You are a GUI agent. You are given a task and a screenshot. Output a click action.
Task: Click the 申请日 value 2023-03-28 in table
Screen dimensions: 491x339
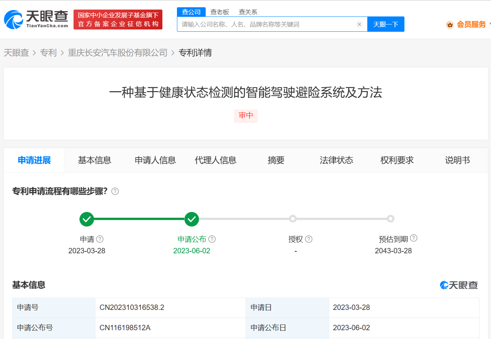352,308
